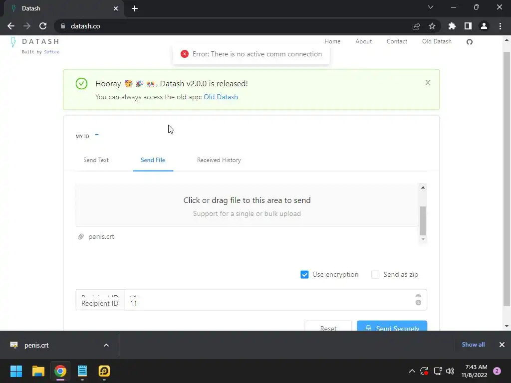This screenshot has width=511, height=383.
Task: Click the upload list scroll down arrow
Action: (423, 239)
